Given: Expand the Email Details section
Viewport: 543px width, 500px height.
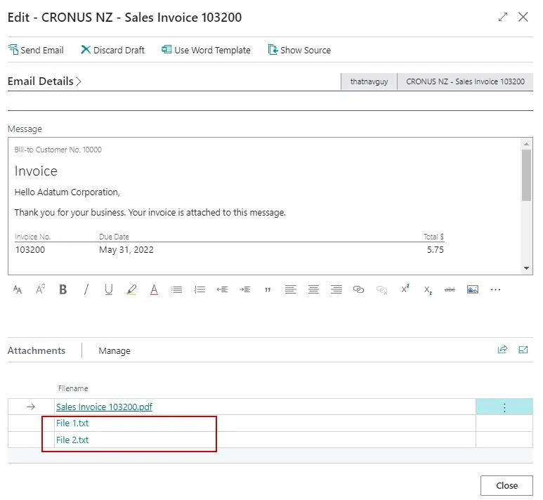Looking at the screenshot, I should 44,81.
